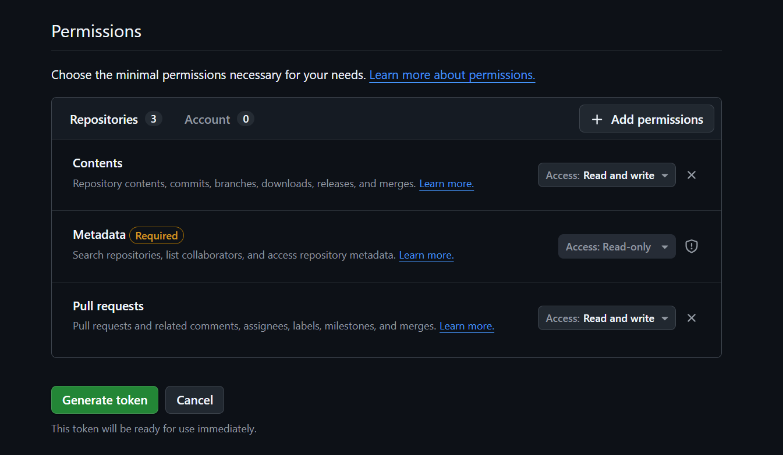Click the repository count badge showing 3
The width and height of the screenshot is (783, 455).
point(154,119)
